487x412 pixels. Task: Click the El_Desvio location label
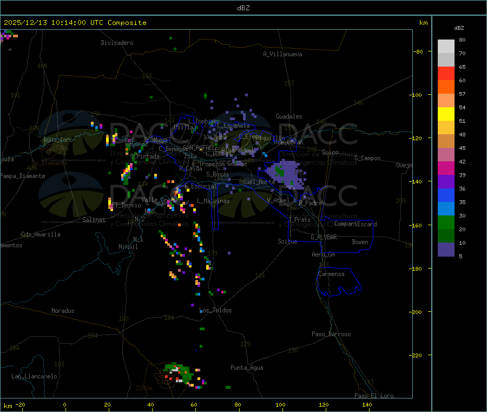coord(127,205)
